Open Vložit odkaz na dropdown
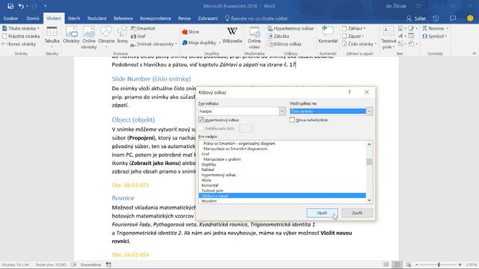The width and height of the screenshot is (479, 269). (x=369, y=111)
